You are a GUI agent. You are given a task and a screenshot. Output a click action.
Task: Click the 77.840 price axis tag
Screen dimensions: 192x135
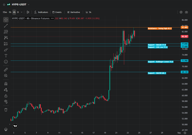184,44
